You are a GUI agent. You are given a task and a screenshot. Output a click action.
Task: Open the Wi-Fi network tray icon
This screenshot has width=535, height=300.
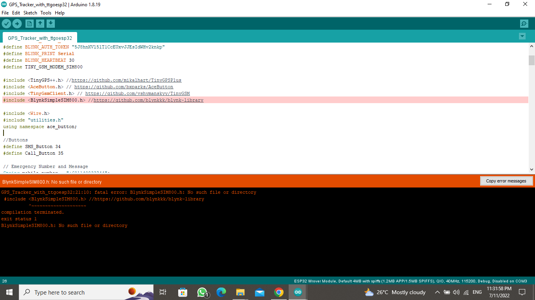tap(466, 292)
